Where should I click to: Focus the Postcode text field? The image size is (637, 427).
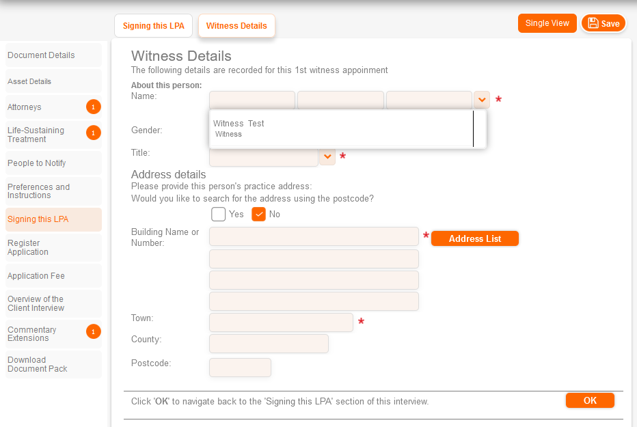[x=240, y=368]
